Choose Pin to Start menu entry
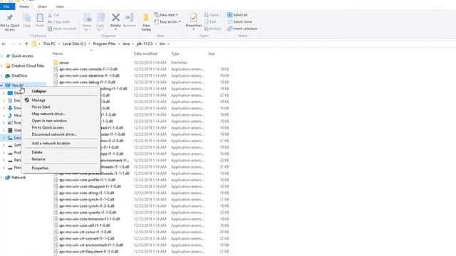 tap(41, 107)
